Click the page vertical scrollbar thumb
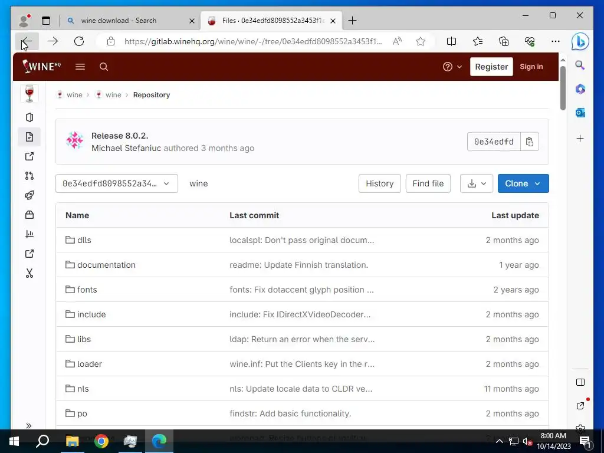This screenshot has width=604, height=453. click(563, 88)
